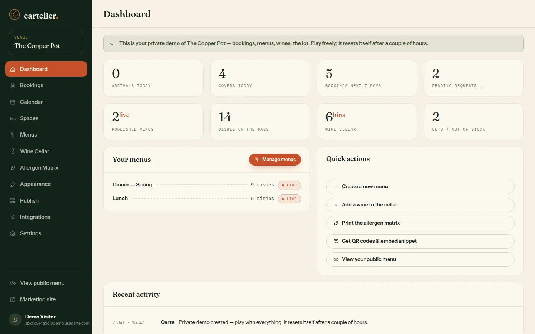Click the Wine Cellar bins stat card

point(367,122)
